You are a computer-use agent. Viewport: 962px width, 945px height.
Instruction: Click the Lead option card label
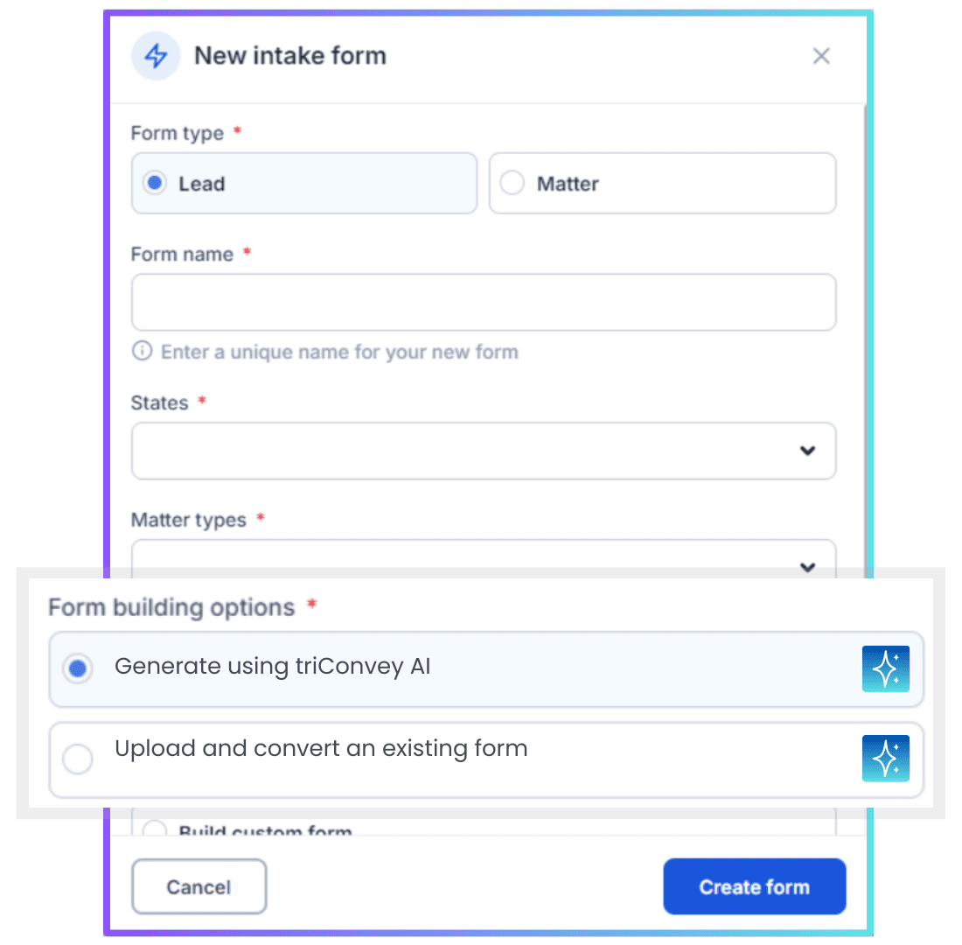(202, 184)
